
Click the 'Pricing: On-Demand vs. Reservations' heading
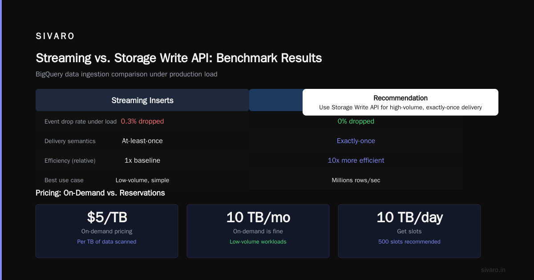(x=100, y=193)
